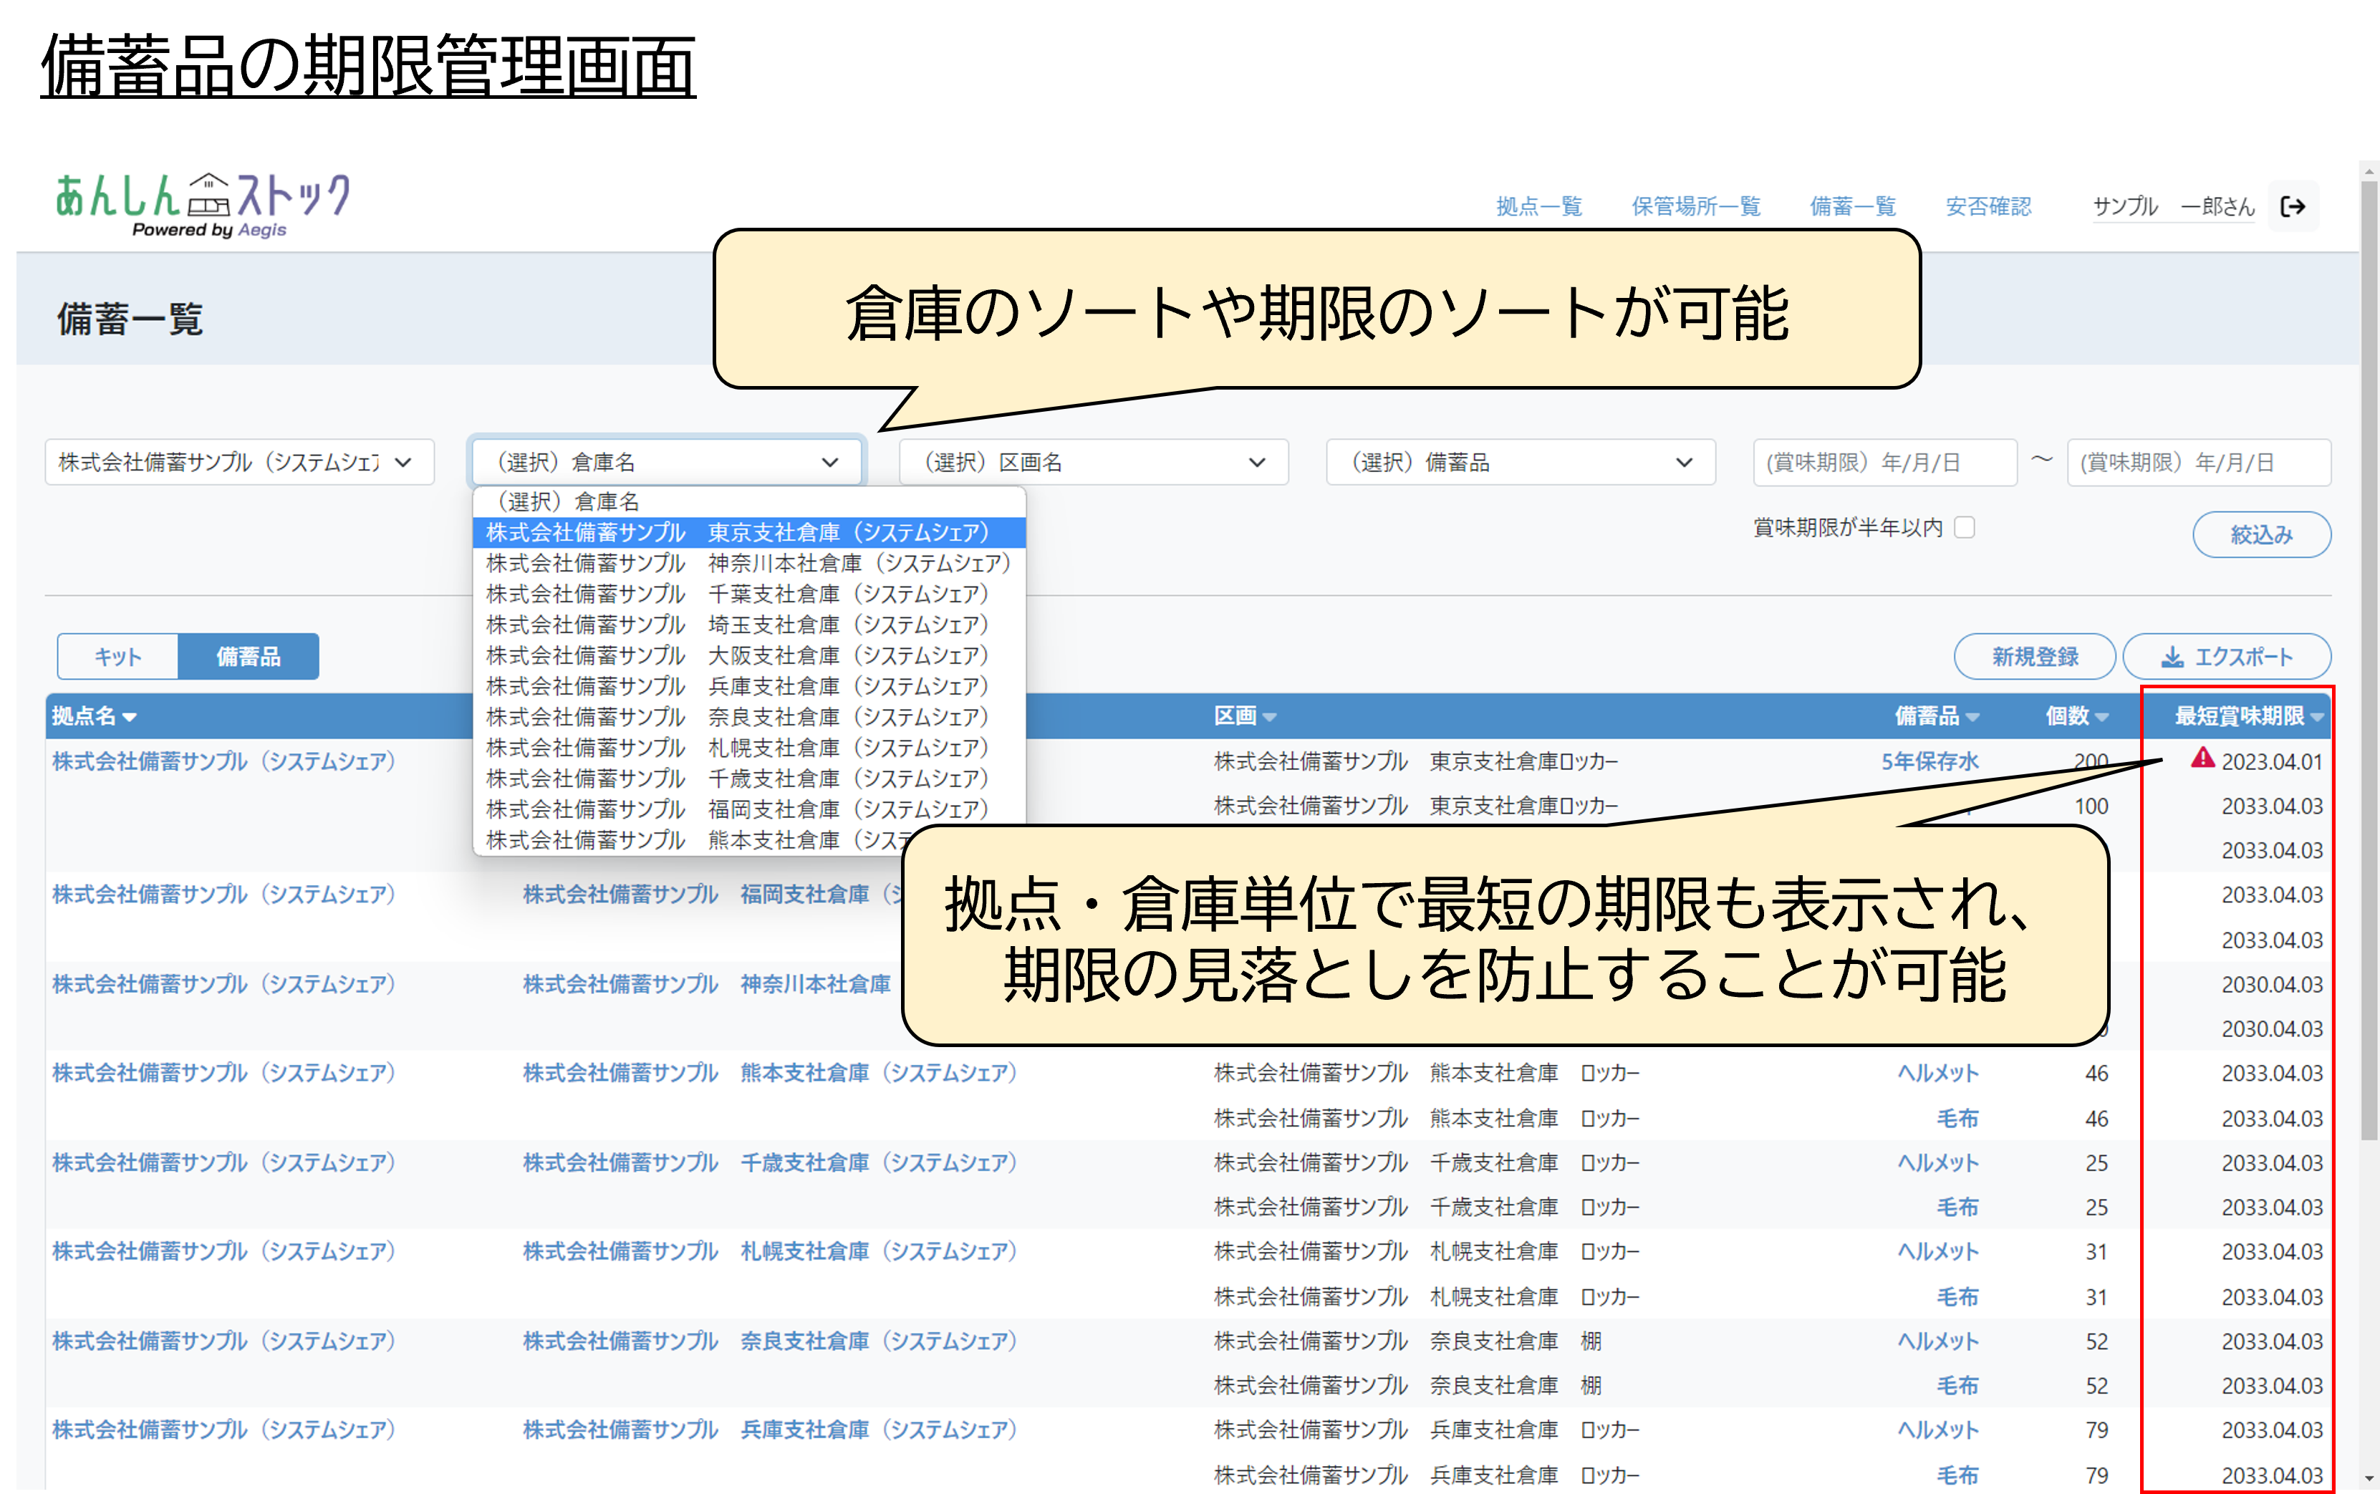
Task: Select 東京支社倉庫 from warehouse list
Action: click(748, 533)
